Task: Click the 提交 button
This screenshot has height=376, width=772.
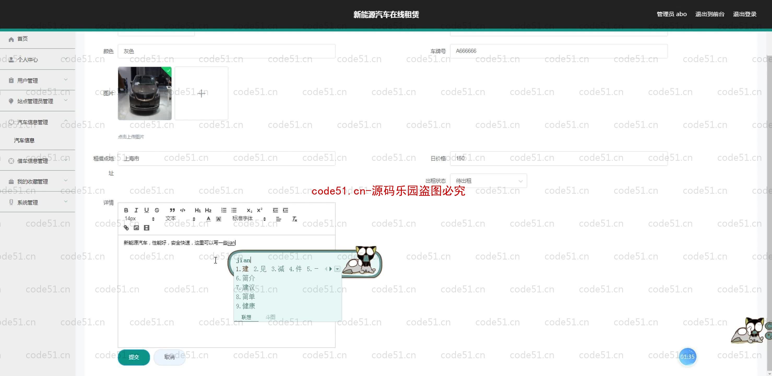Action: point(134,357)
